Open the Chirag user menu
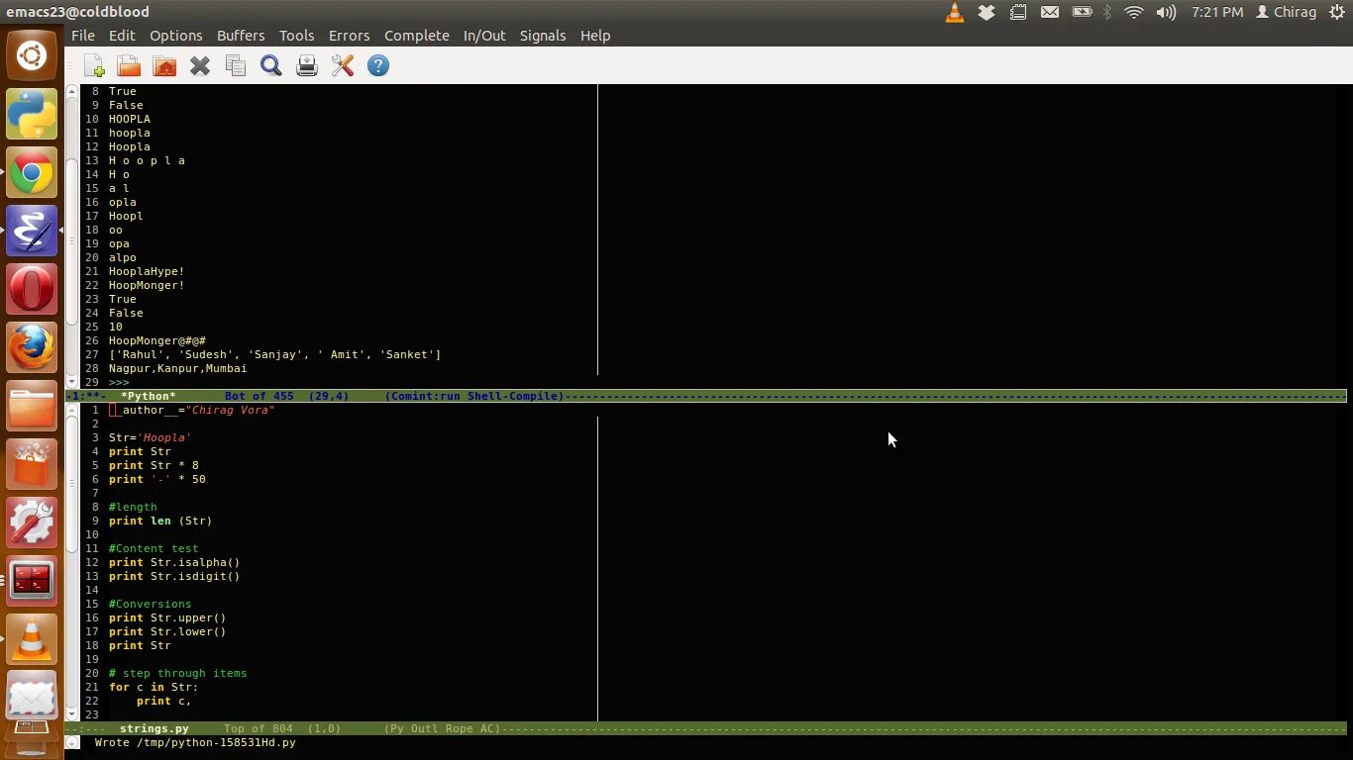The width and height of the screenshot is (1353, 760). pos(1286,12)
